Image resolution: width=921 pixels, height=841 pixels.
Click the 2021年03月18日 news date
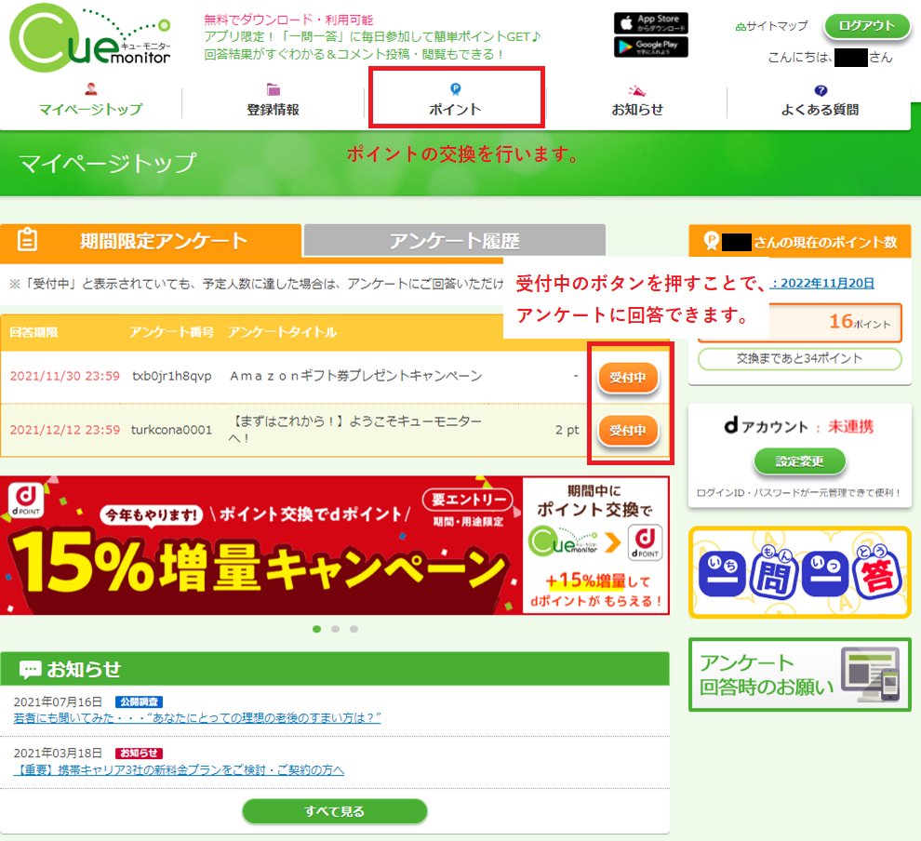[x=59, y=753]
